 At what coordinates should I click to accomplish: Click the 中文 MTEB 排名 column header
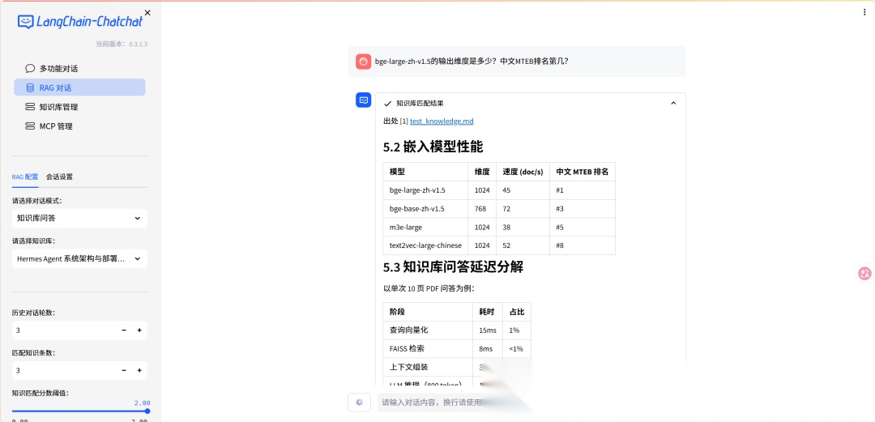click(x=582, y=172)
